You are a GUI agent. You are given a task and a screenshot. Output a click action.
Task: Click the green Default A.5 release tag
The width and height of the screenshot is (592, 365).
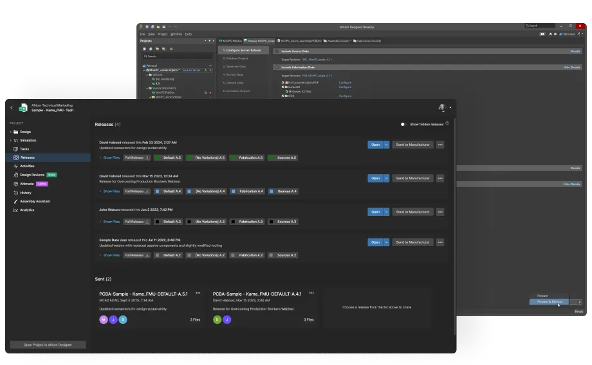(168, 157)
